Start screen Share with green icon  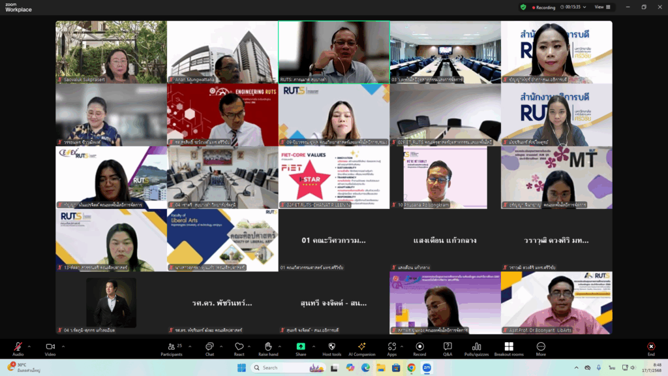301,349
